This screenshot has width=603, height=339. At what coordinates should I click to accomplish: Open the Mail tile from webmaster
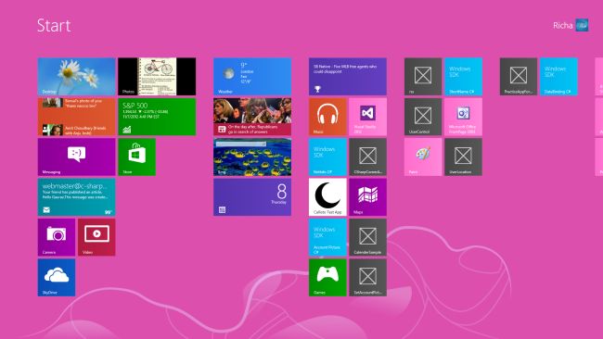tap(76, 197)
